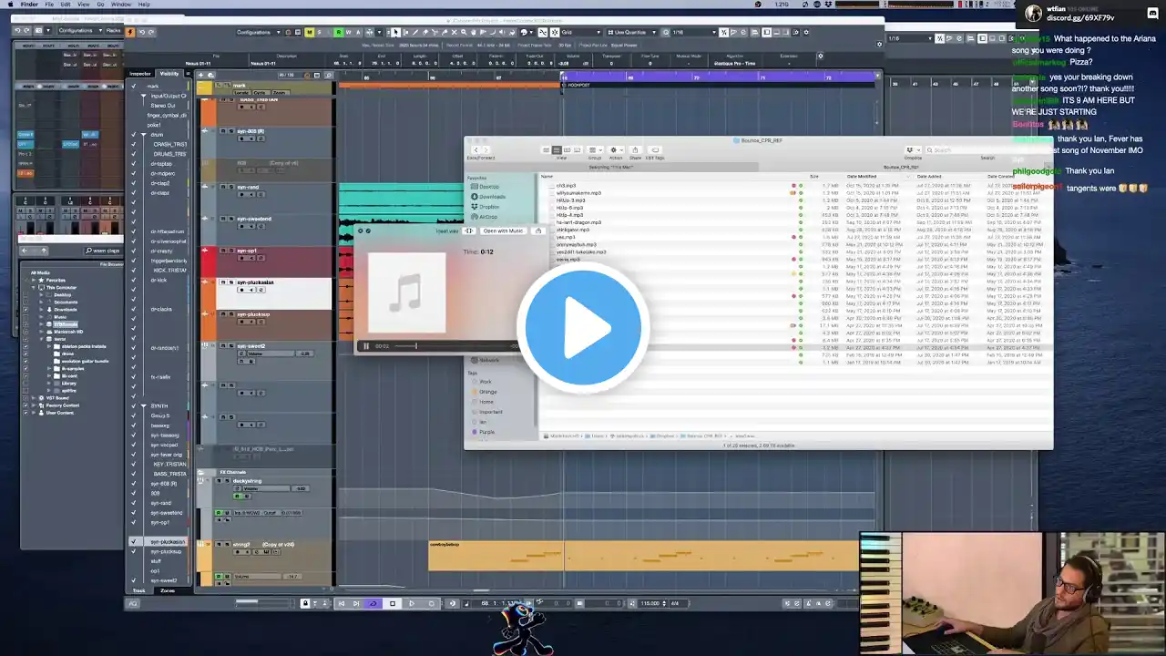Switch to the Zones tab at bottom

coord(168,590)
